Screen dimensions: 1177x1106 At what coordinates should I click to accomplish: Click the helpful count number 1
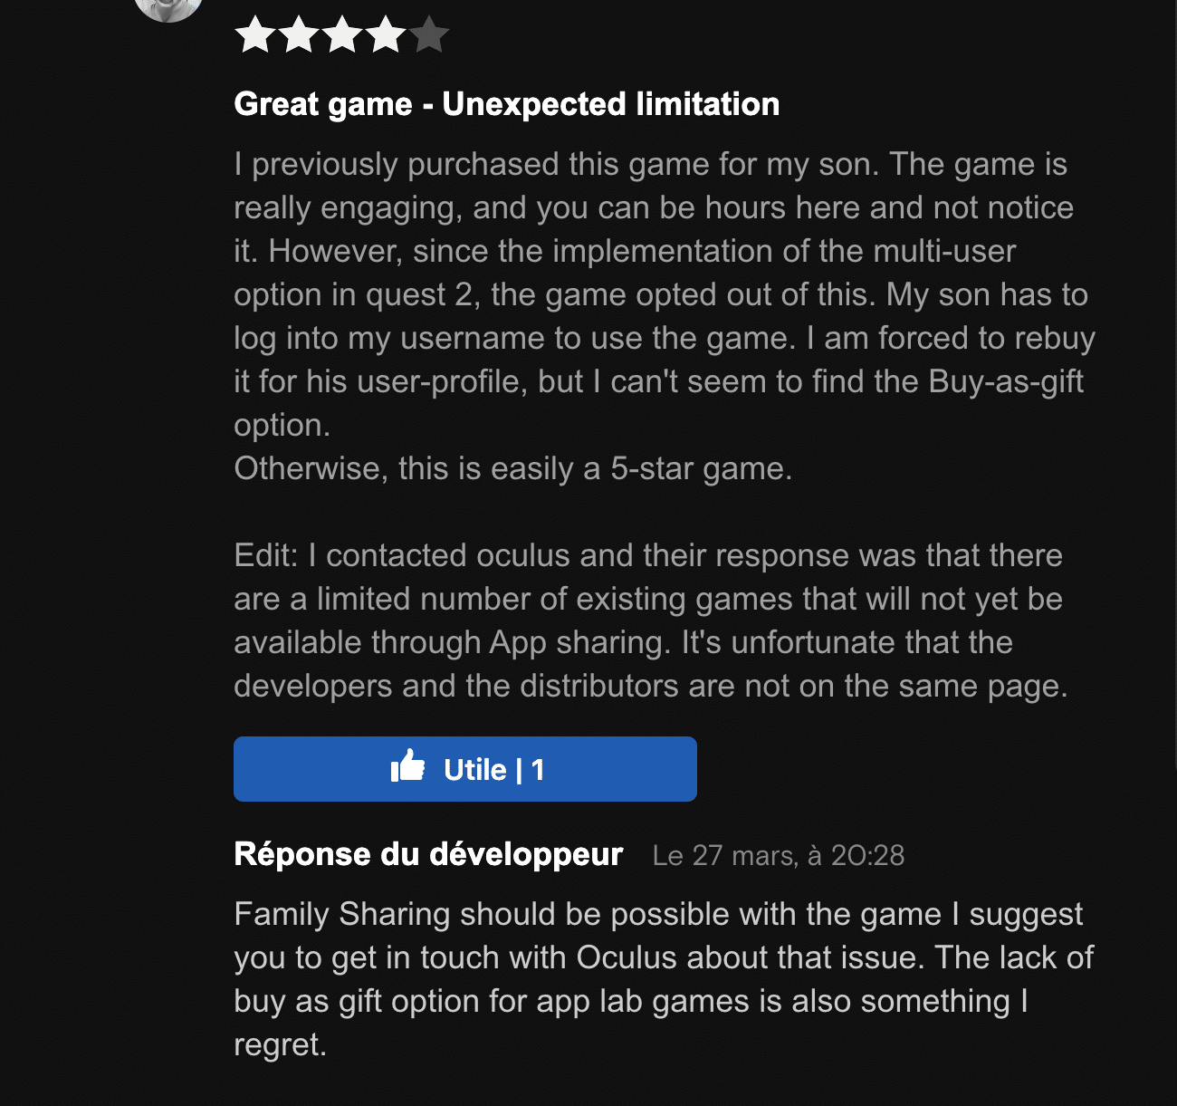[538, 770]
